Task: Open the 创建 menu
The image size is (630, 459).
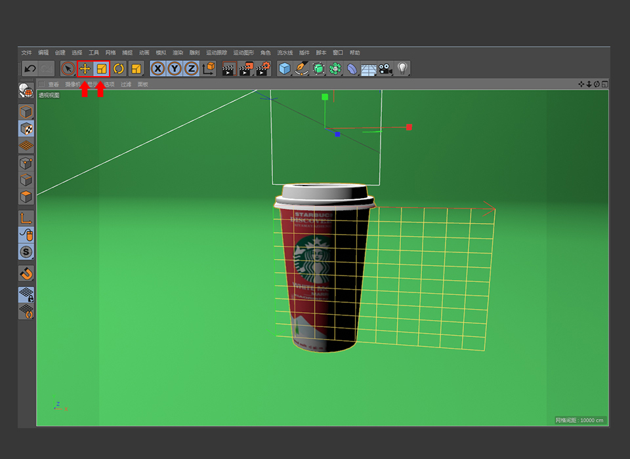Action: click(60, 52)
